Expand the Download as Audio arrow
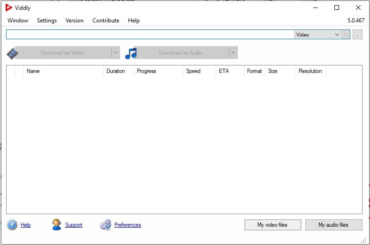 click(x=233, y=53)
